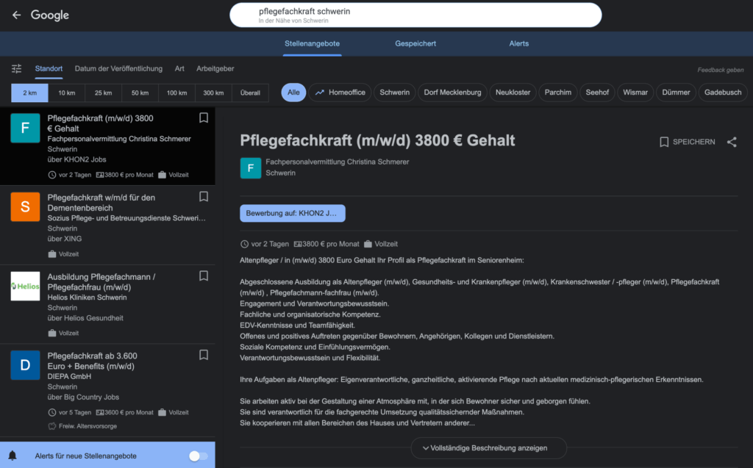The image size is (753, 468).
Task: Switch to the Alerts tab
Action: point(518,43)
